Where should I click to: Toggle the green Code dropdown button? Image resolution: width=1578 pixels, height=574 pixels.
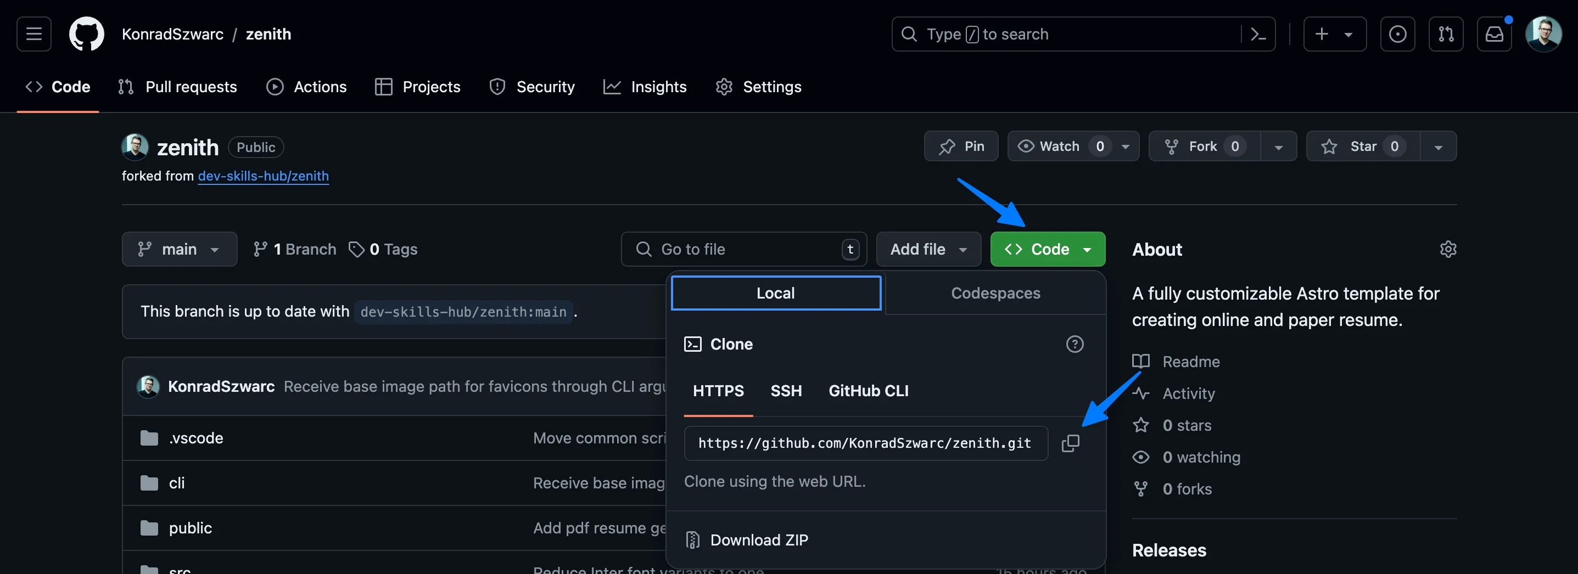pyautogui.click(x=1048, y=249)
